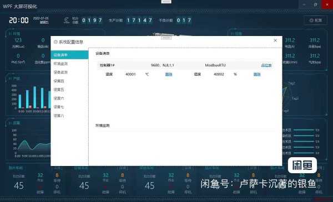The width and height of the screenshot is (333, 202).
Task: Click the ModbusRTU protocol text
Action: pyautogui.click(x=215, y=65)
